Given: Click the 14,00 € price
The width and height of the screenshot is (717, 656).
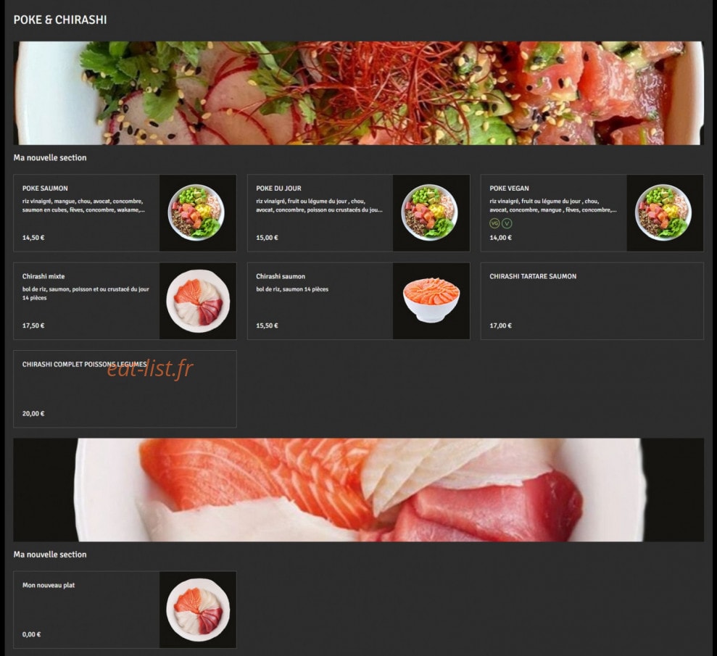Looking at the screenshot, I should (501, 238).
